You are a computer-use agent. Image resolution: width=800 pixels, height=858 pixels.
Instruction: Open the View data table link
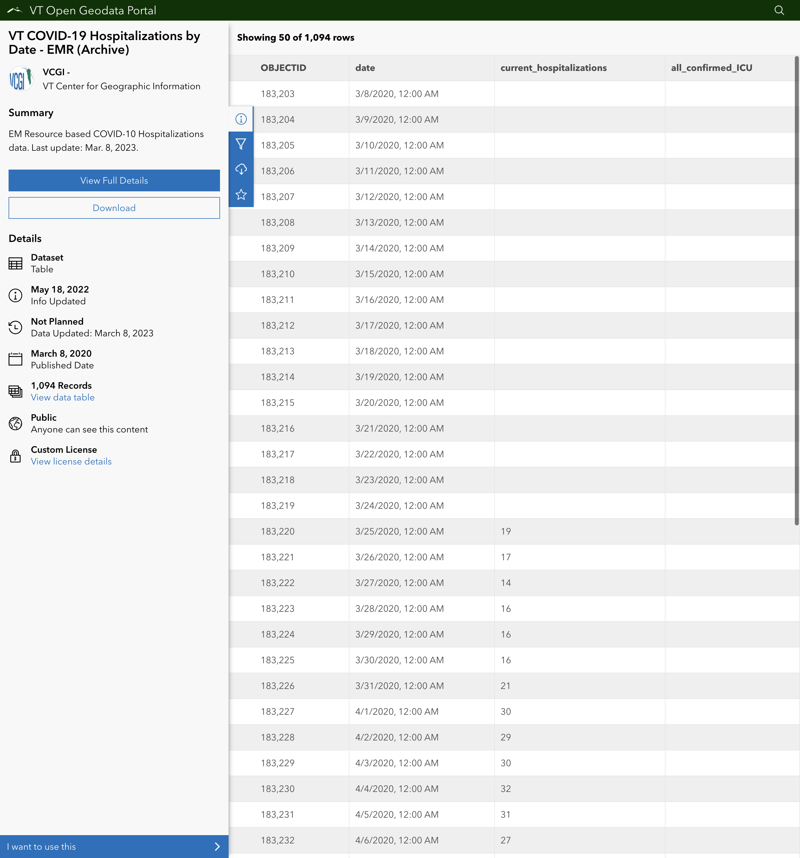[63, 398]
